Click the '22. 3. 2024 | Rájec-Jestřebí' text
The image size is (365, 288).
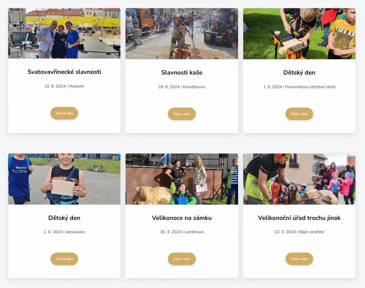tap(299, 232)
